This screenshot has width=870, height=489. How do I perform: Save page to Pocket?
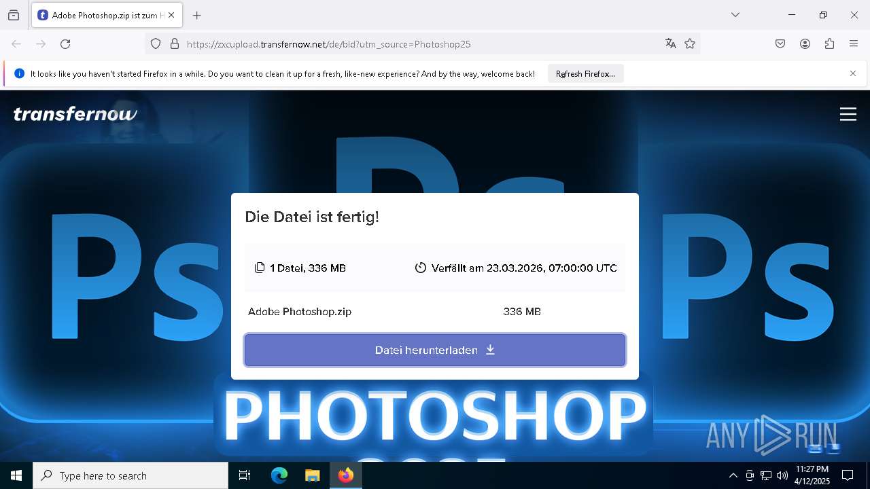pyautogui.click(x=780, y=44)
